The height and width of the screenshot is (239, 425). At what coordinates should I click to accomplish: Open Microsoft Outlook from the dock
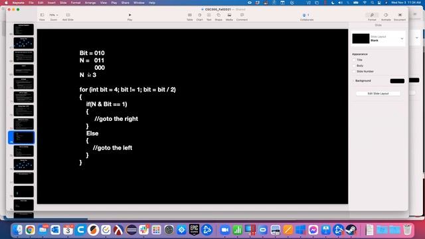pos(55,230)
